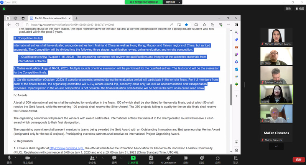Screen dimensions: 306x165
Task: Expand the chat options arrow
Action: 121,158
